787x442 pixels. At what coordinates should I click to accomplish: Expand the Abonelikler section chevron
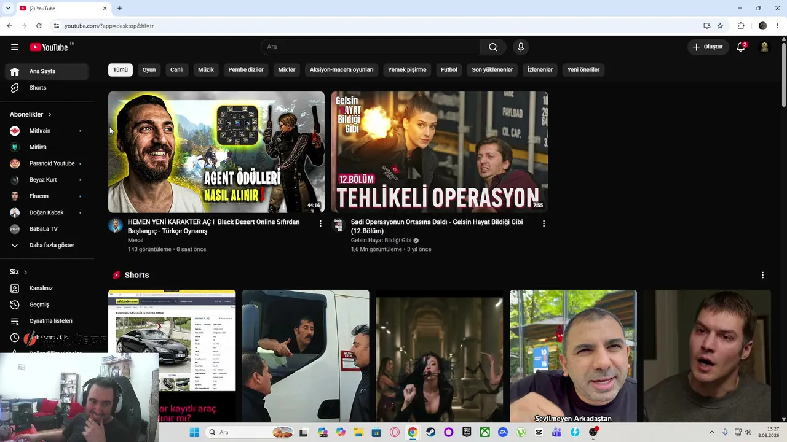50,115
